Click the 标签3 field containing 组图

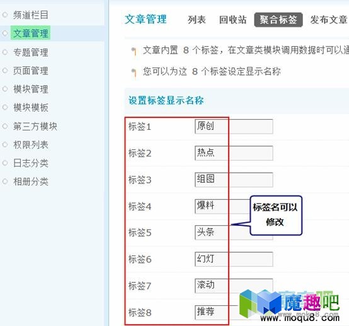(234, 179)
